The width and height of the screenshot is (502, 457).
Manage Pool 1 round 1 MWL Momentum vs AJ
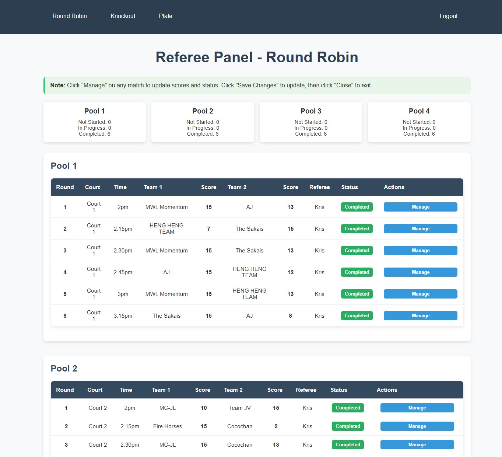(x=420, y=207)
